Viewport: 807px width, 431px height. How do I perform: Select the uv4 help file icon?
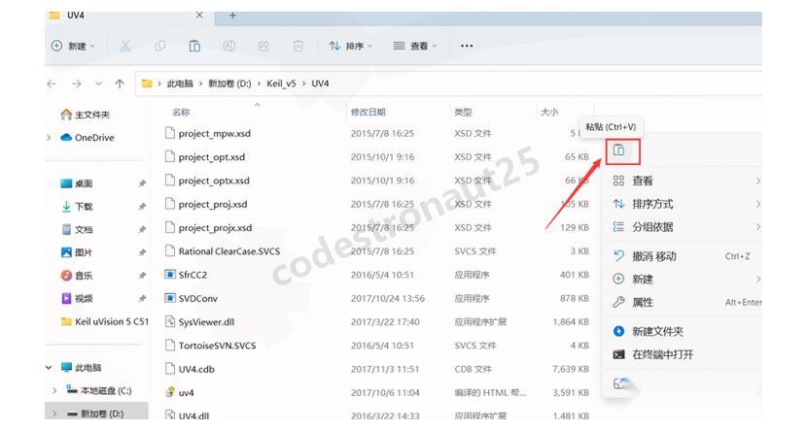coord(170,392)
